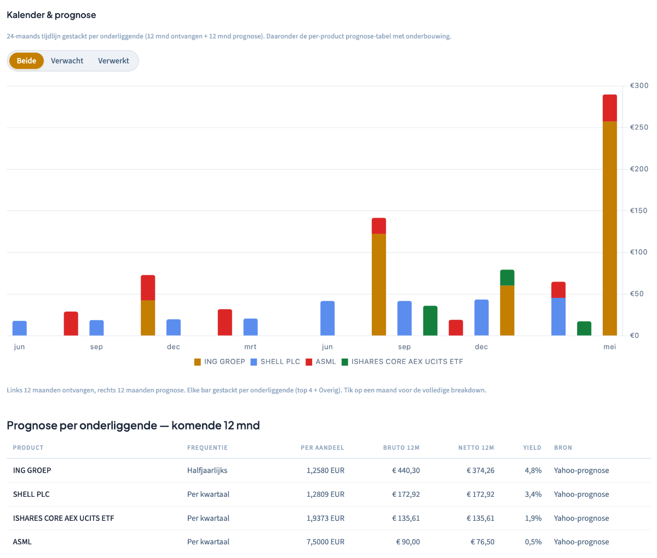Viewport: 657px width, 558px height.
Task: Click orange segment of bar peaking near €140
Action: [379, 285]
